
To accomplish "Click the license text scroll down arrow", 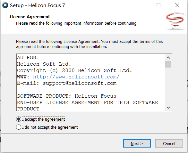I will (168, 108).
